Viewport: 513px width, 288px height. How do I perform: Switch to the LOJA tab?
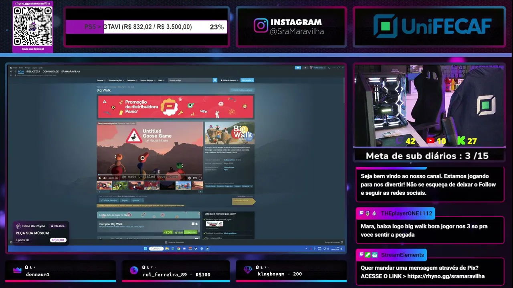tap(21, 72)
